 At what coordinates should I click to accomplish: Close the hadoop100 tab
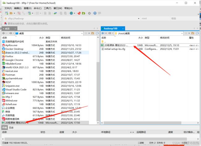[123, 28]
